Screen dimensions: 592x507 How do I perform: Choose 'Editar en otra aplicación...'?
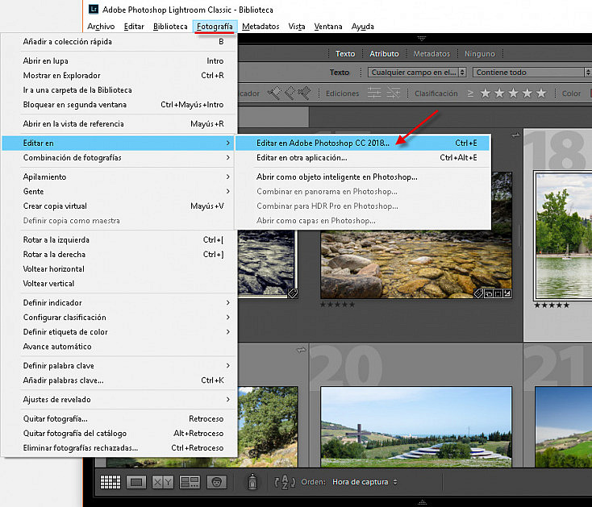[x=362, y=158]
